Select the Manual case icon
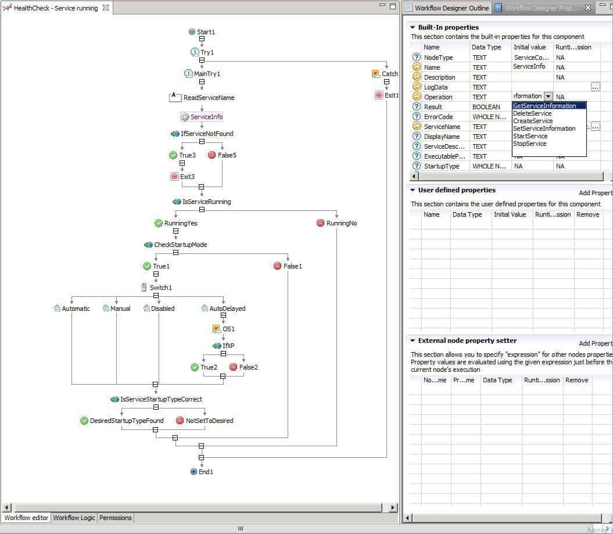Viewport: 613px width, 534px height. coord(106,308)
